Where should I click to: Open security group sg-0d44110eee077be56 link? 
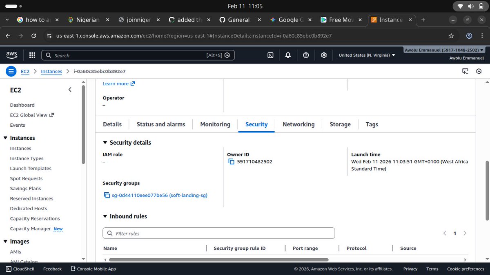click(x=160, y=196)
